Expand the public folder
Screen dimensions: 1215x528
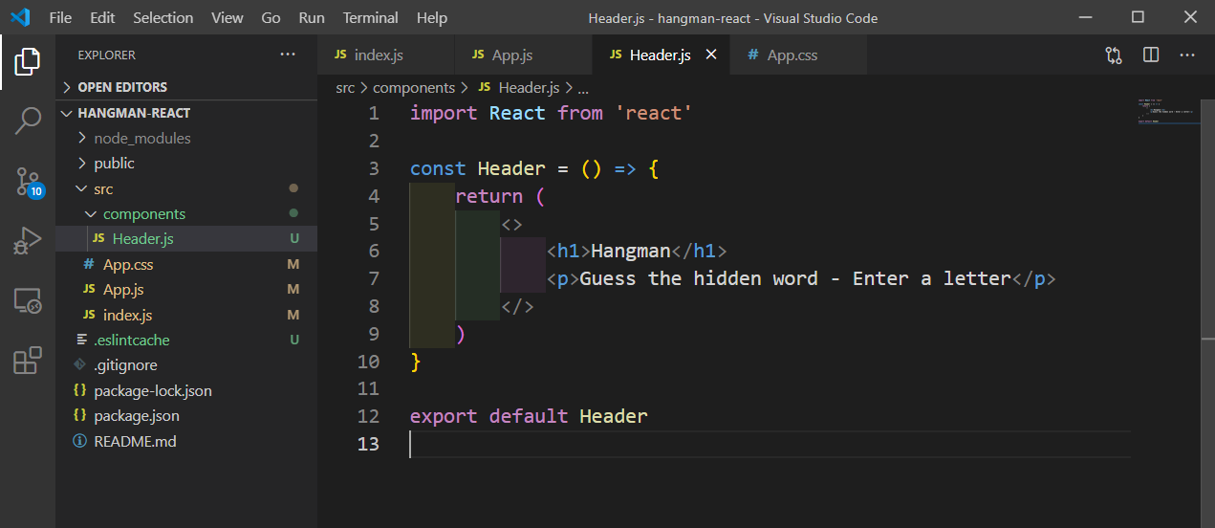click(186, 164)
